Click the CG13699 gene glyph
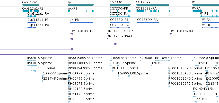 [153, 5]
